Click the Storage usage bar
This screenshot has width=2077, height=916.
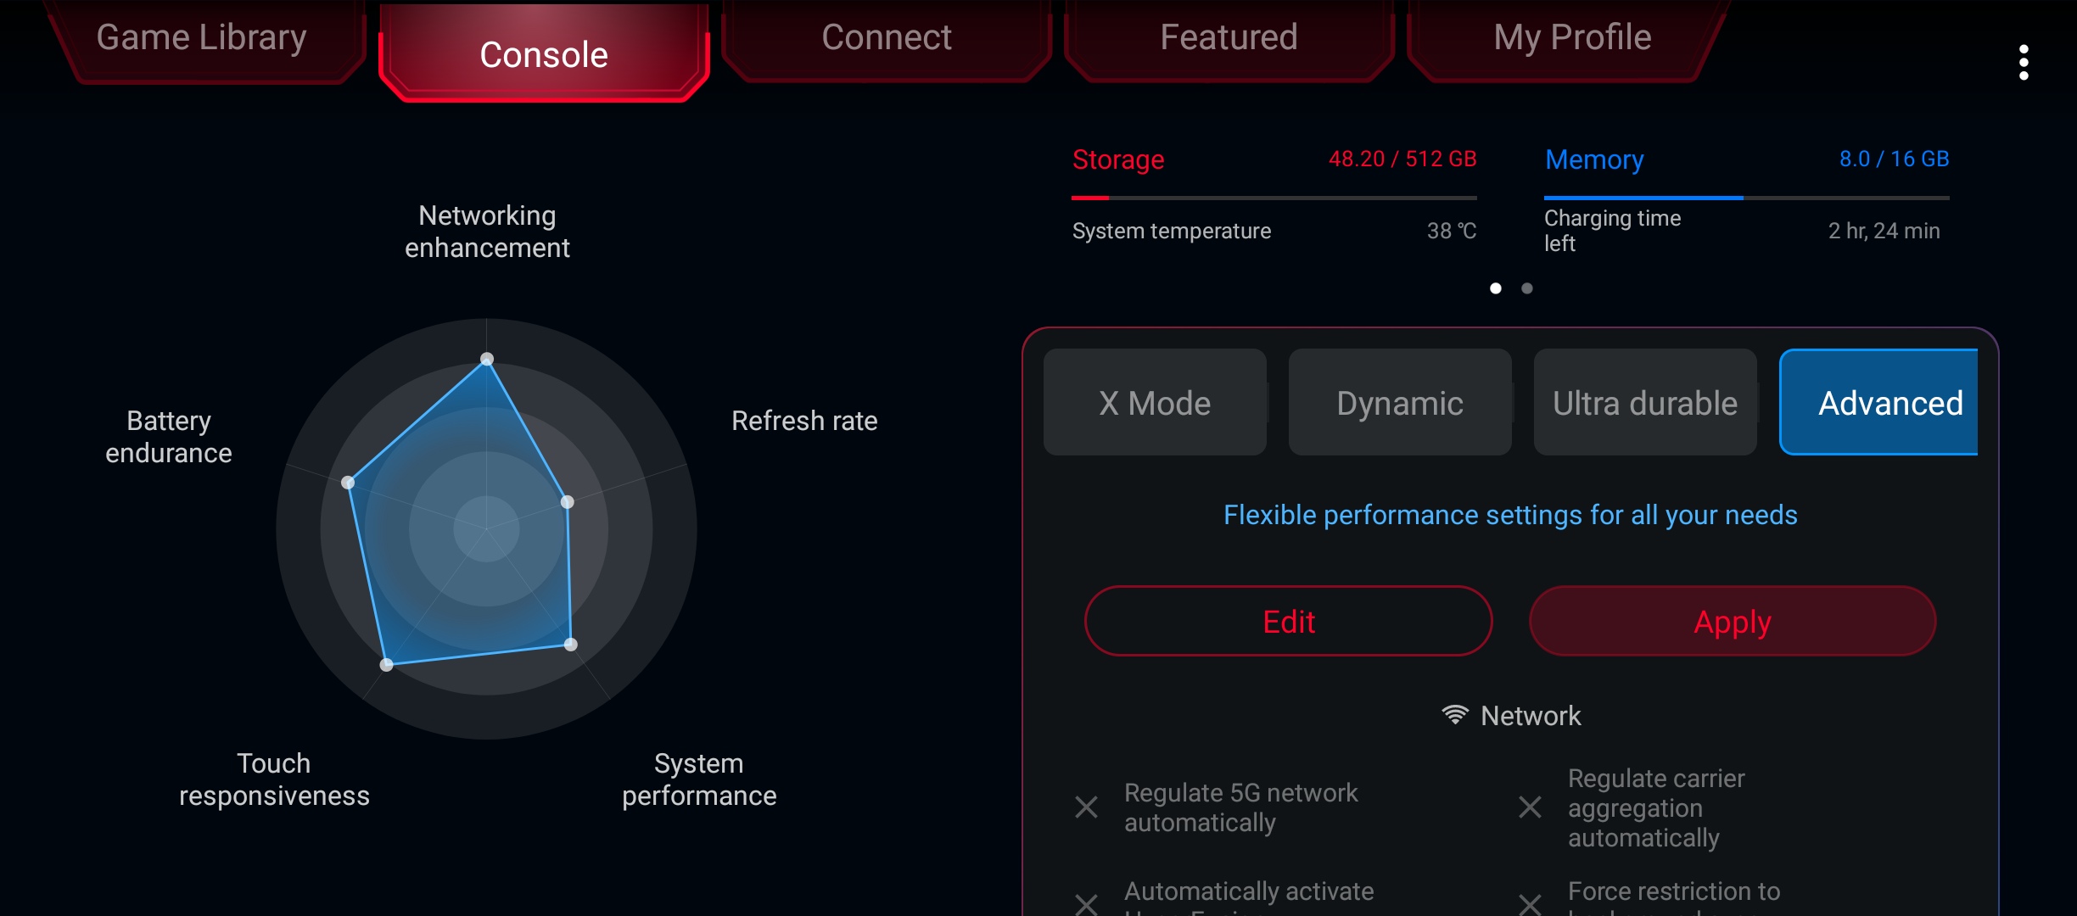(1274, 198)
